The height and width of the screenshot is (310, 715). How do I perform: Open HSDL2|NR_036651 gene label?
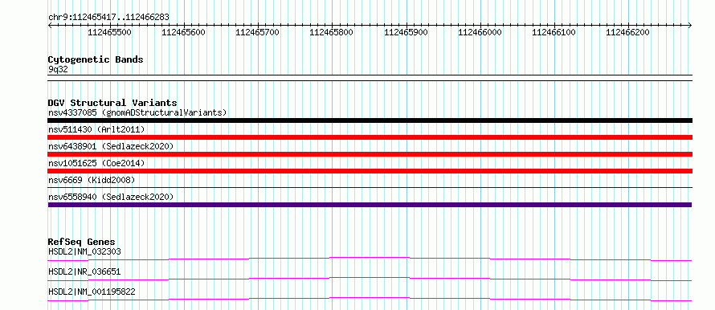point(84,271)
